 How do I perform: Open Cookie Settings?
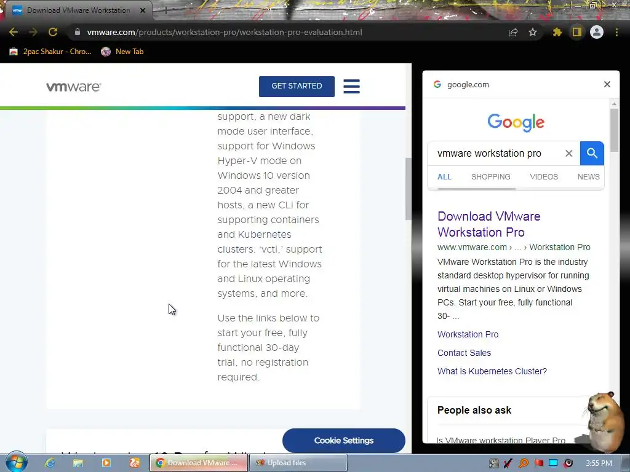[x=343, y=440]
